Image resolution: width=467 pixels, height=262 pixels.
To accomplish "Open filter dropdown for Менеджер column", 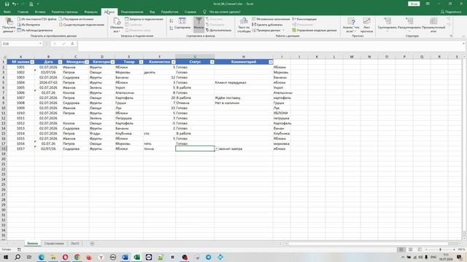I will pos(87,62).
